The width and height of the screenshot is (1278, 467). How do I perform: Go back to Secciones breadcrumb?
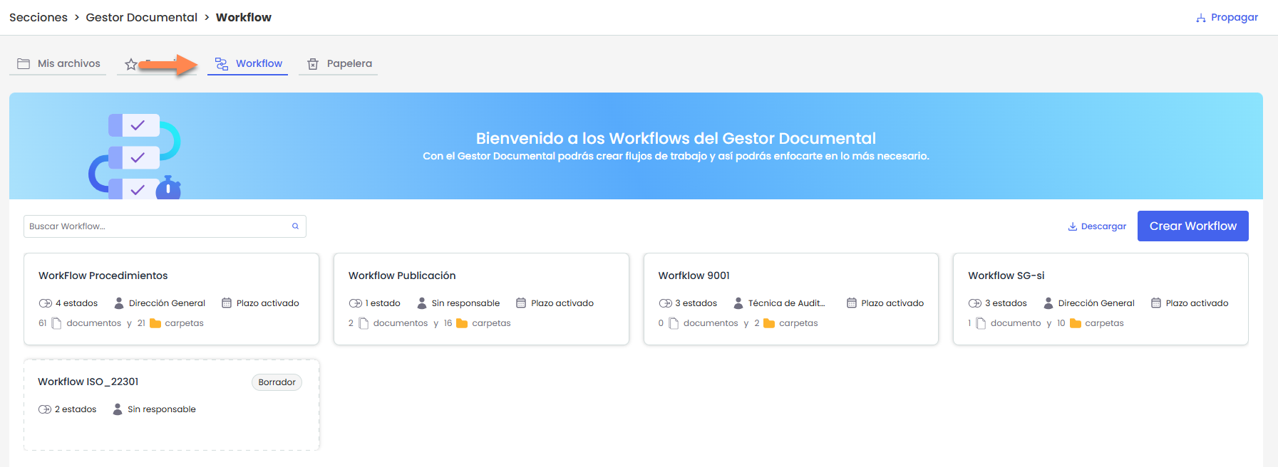tap(38, 17)
